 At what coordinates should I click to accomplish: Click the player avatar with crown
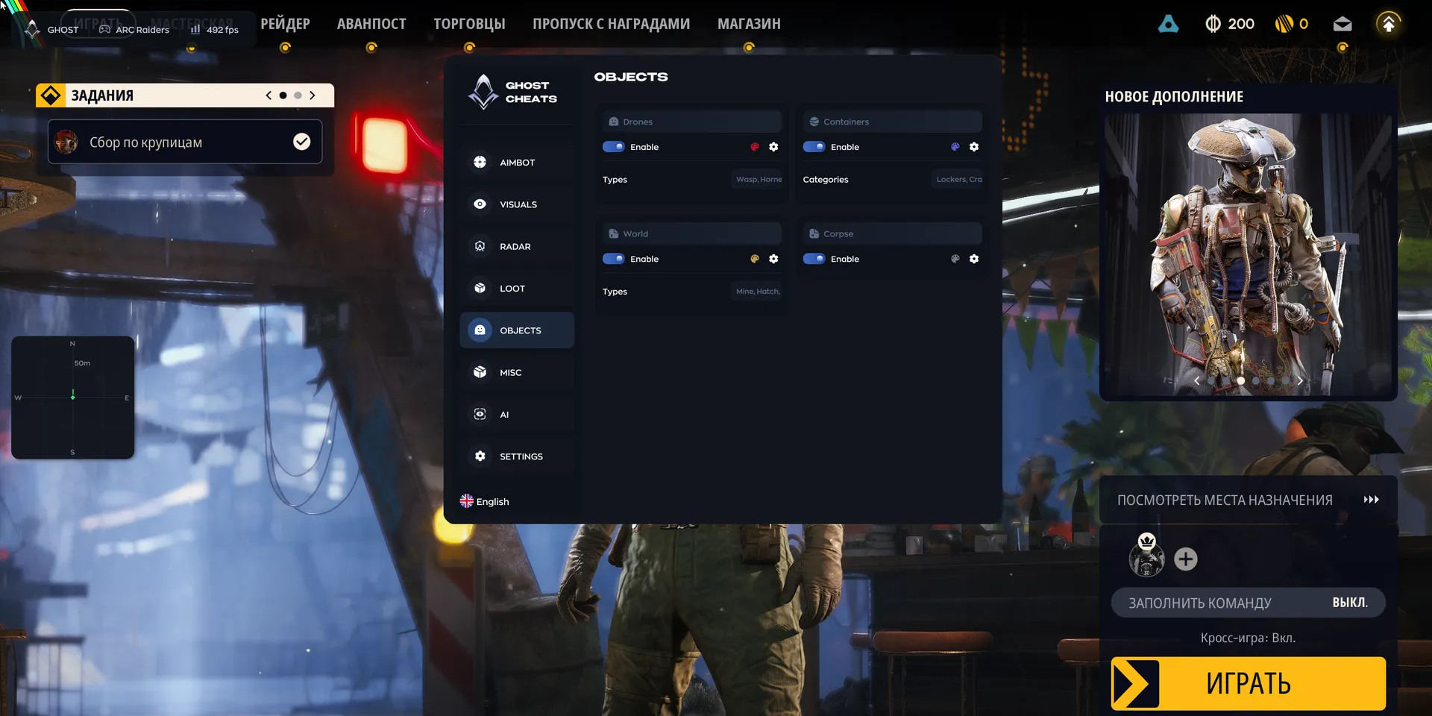click(x=1146, y=556)
